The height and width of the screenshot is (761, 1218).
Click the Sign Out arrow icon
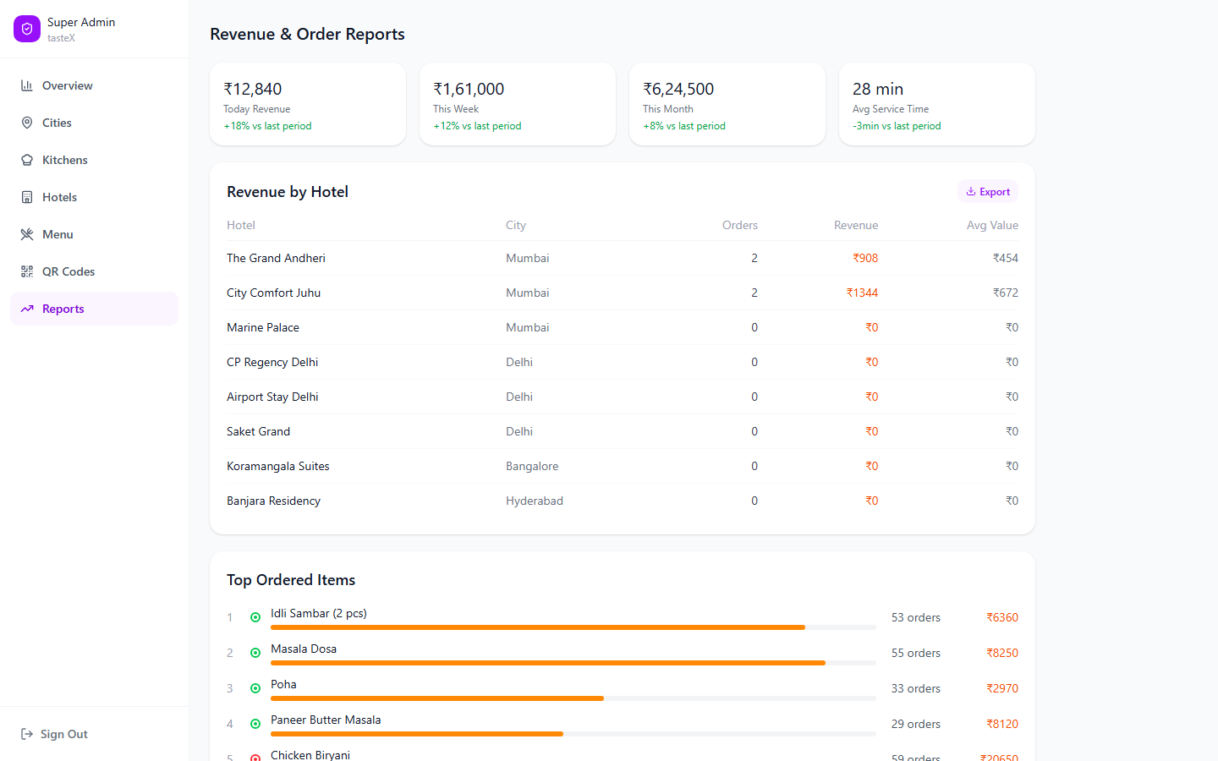tap(27, 734)
